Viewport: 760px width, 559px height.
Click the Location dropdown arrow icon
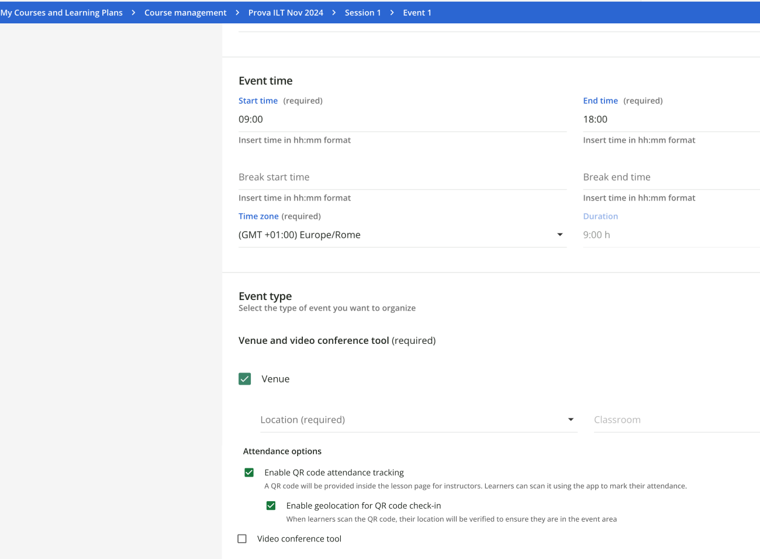point(571,420)
